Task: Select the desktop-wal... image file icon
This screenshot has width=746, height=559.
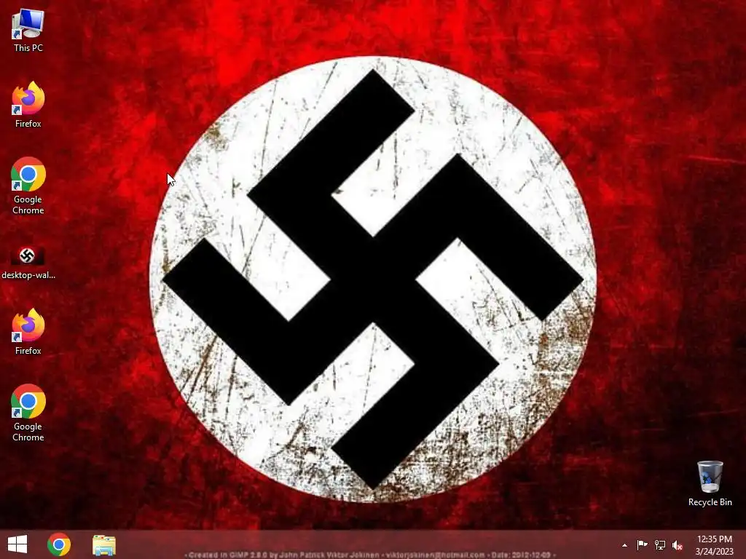Action: click(x=28, y=263)
